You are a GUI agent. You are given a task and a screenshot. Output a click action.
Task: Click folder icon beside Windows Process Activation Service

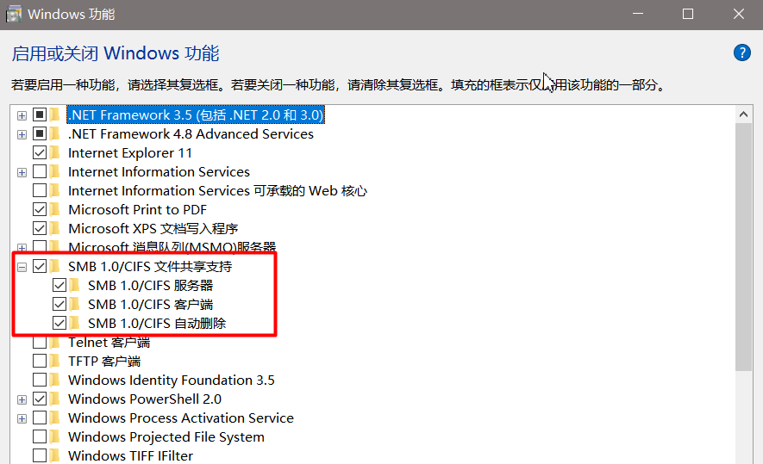tap(54, 418)
